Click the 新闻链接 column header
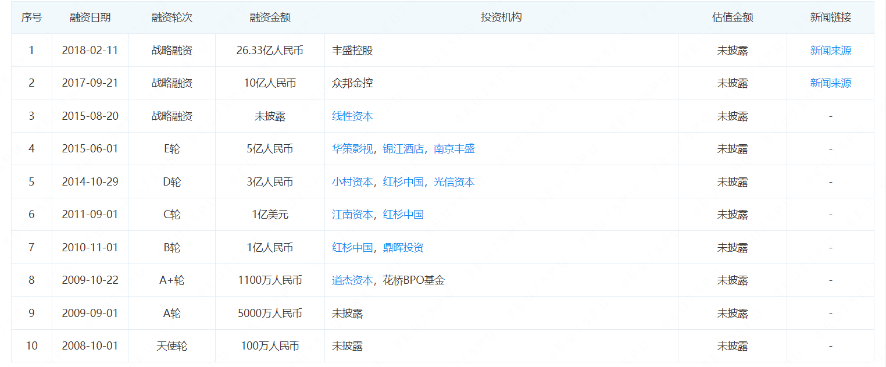Screen dimensions: 886x367 coord(830,17)
